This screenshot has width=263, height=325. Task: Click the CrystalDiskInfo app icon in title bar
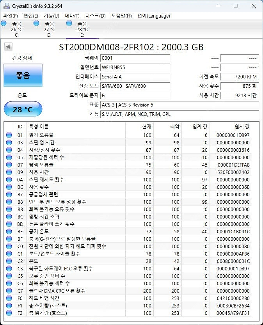[x=6, y=6]
